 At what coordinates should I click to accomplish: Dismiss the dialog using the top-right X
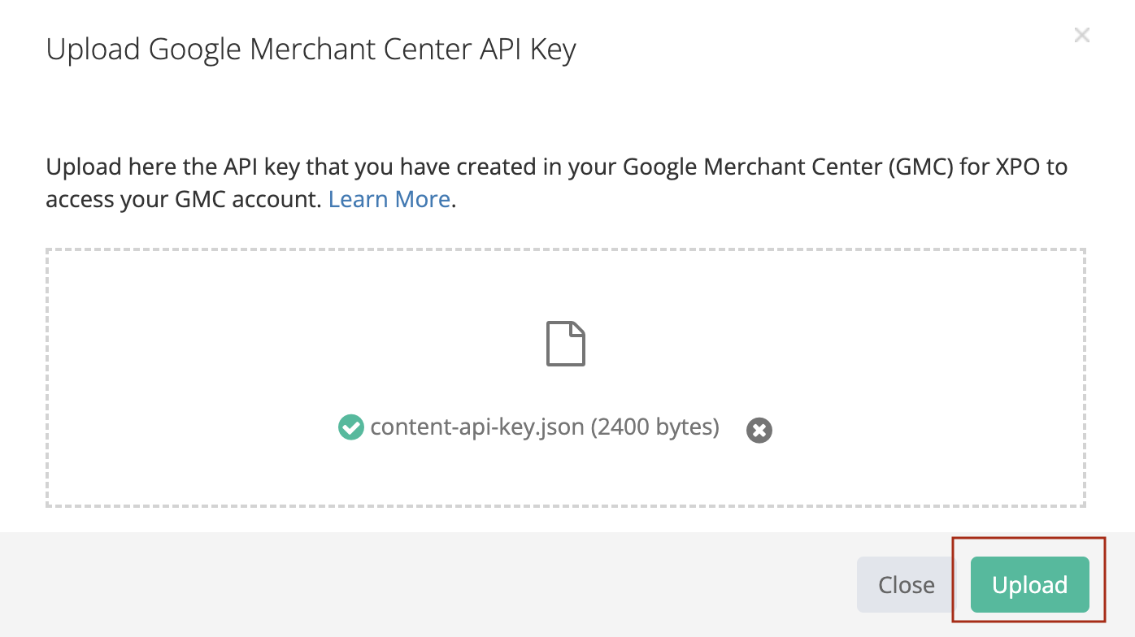coord(1081,35)
